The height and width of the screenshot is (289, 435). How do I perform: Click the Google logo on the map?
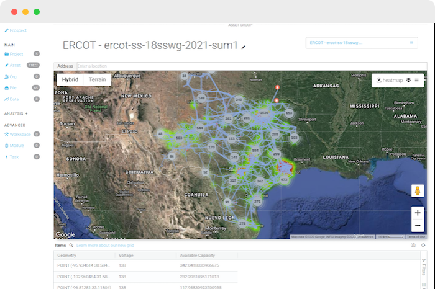pos(65,235)
